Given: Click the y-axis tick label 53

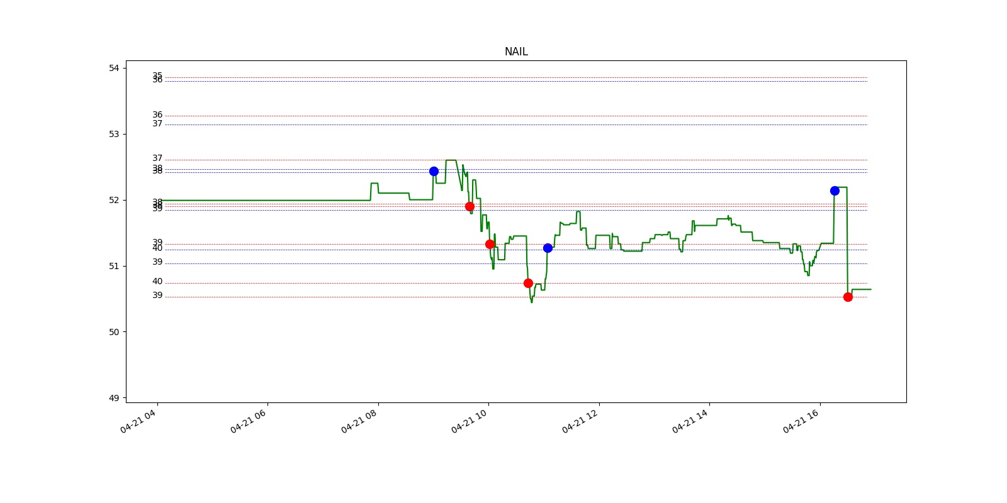Looking at the screenshot, I should pyautogui.click(x=114, y=134).
